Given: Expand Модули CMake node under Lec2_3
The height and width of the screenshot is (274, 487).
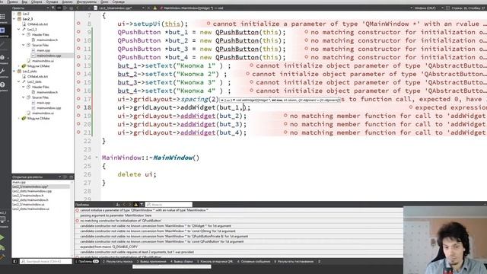Looking at the screenshot, I should pyautogui.click(x=19, y=66).
